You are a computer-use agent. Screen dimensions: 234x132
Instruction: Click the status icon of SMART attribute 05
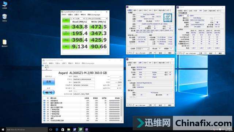44,103
